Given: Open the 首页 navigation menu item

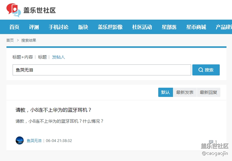Looking at the screenshot, I should pos(14,27).
